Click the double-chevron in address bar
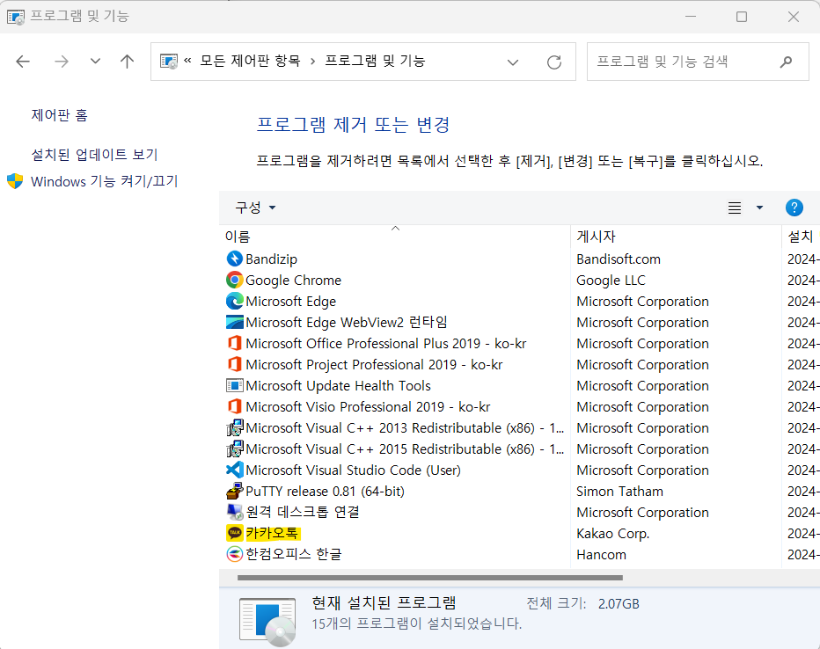The width and height of the screenshot is (820, 649). 187,62
